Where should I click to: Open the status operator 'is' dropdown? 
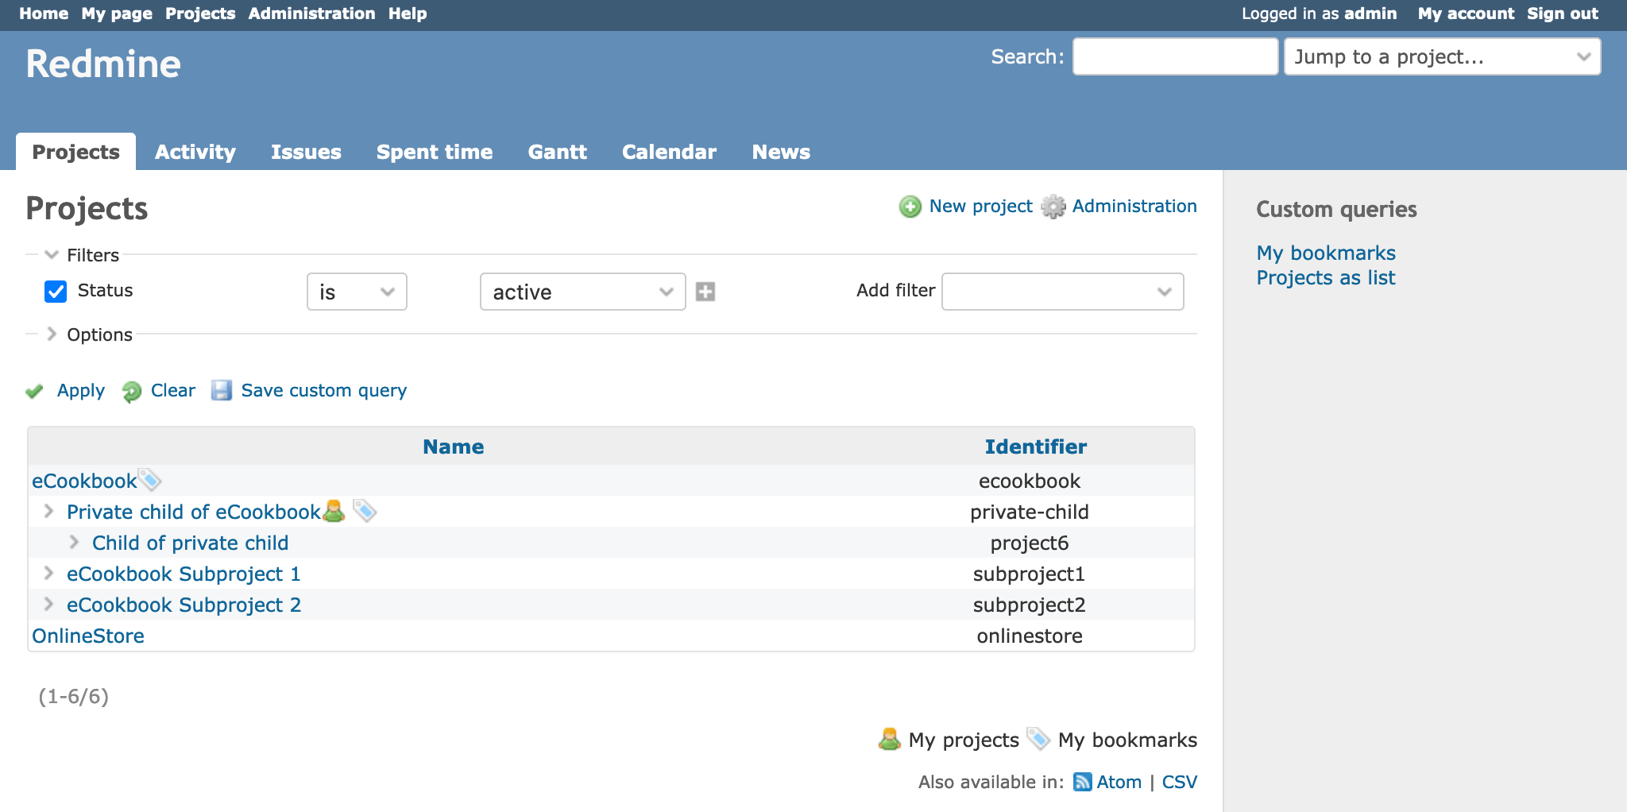[x=357, y=292]
